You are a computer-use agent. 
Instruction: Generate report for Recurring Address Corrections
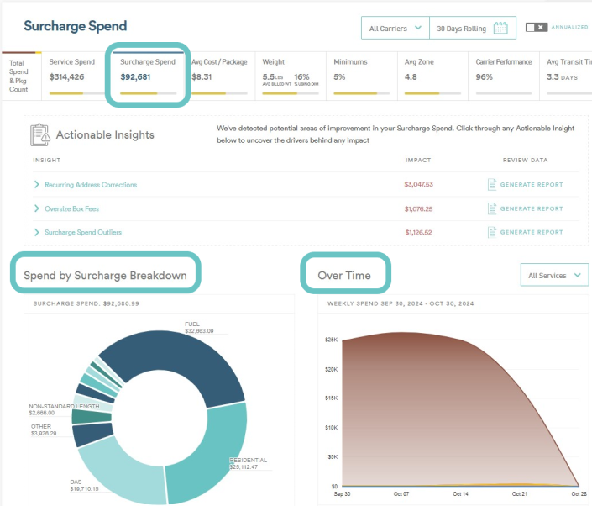pos(532,184)
